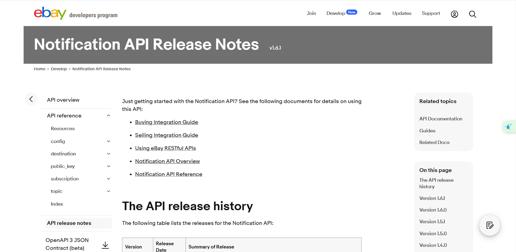Viewport: 516px width, 252px height.
Task: Expand the public_key resource chevron
Action: pos(109,166)
